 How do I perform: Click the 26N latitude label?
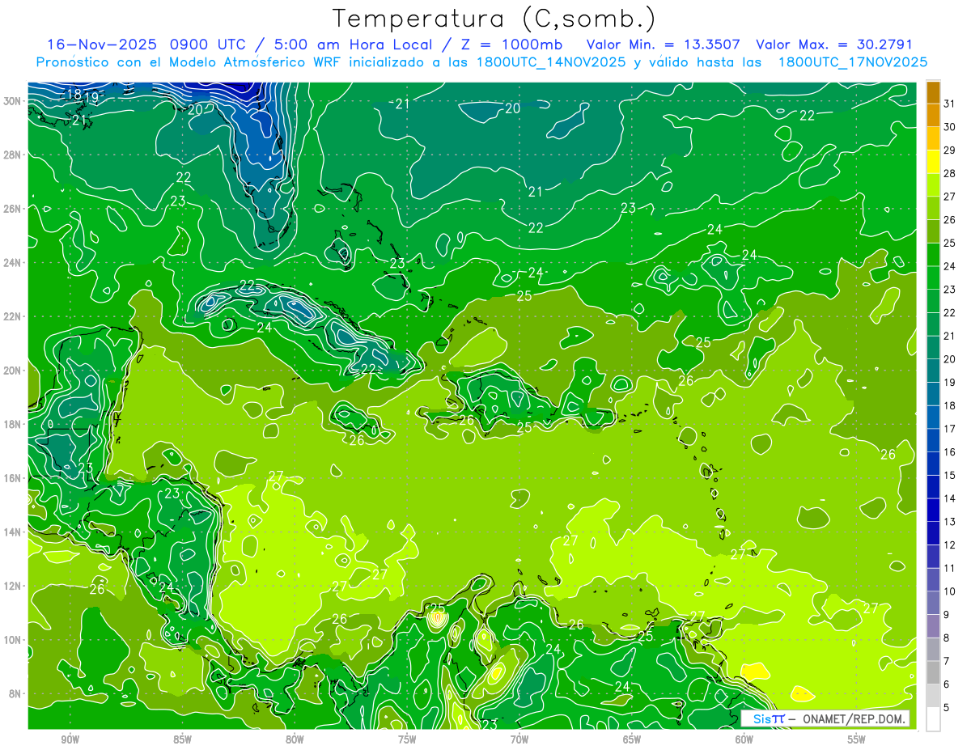(13, 209)
